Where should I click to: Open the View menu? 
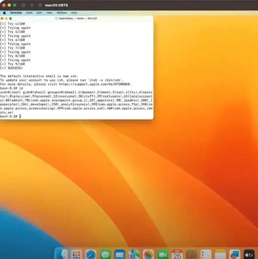[x=49, y=13]
